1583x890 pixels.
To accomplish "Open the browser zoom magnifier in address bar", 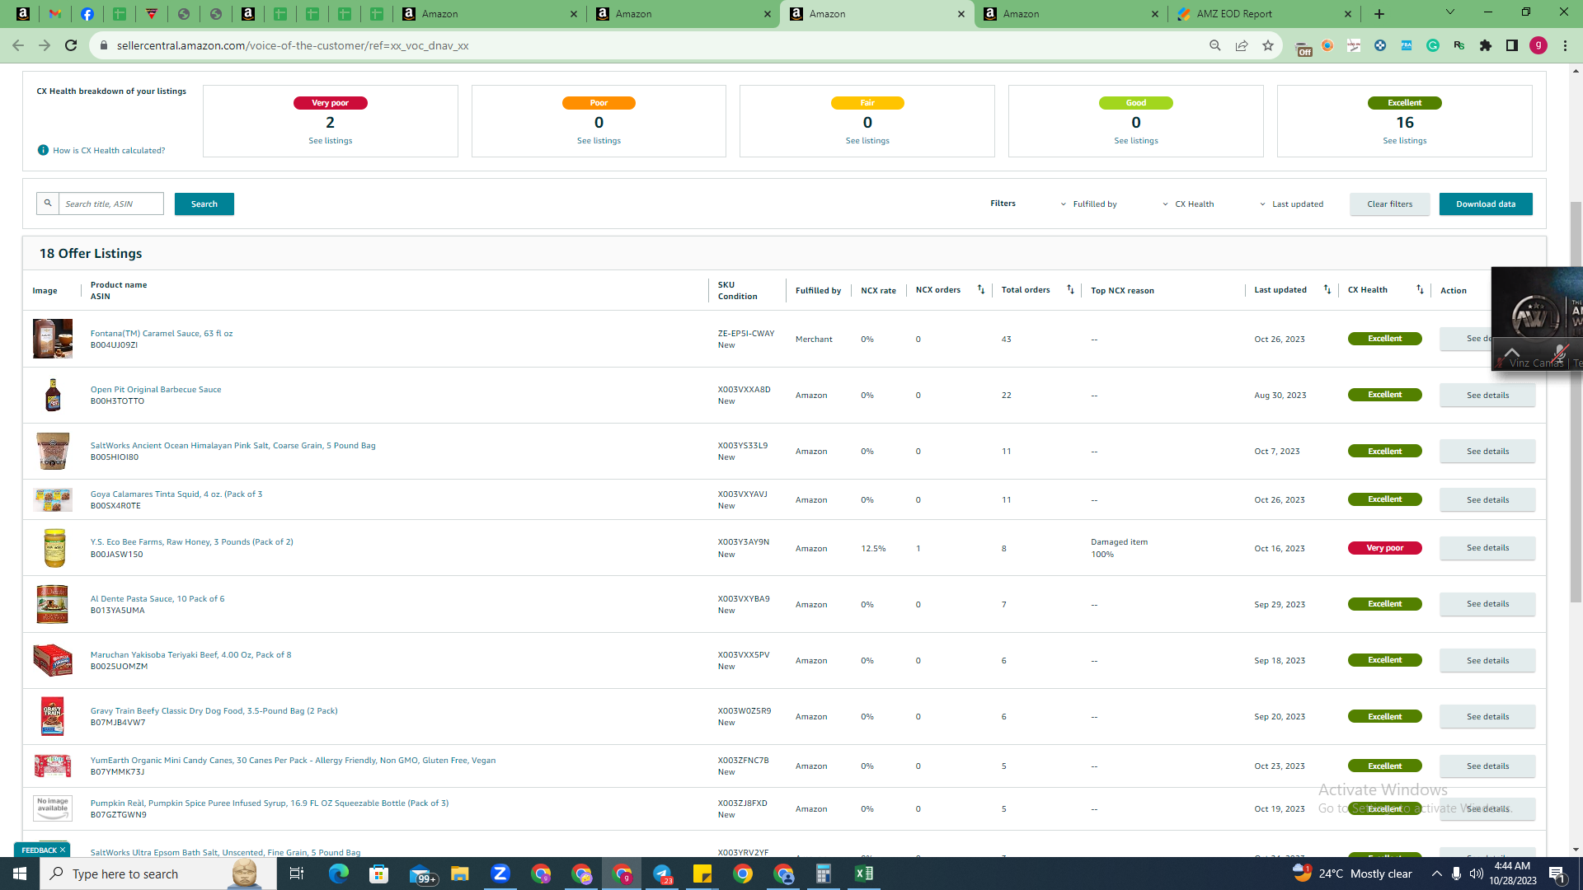I will coord(1215,45).
